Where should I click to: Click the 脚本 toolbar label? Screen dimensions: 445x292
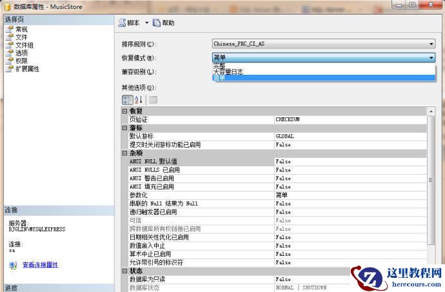133,23
